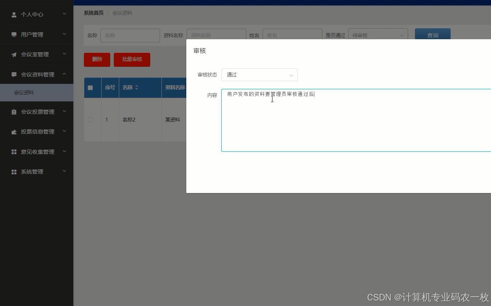Expand the 投票信息管理 menu chevron
The width and height of the screenshot is (491, 306).
[64, 131]
